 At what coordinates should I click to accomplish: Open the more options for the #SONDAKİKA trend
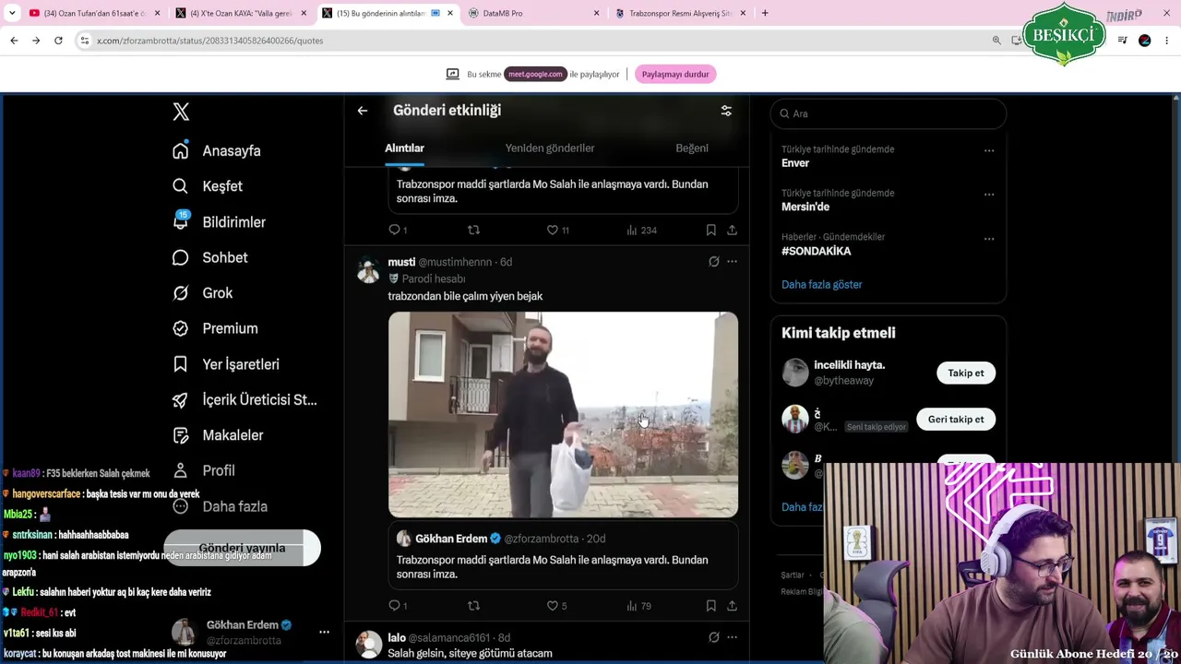(989, 238)
